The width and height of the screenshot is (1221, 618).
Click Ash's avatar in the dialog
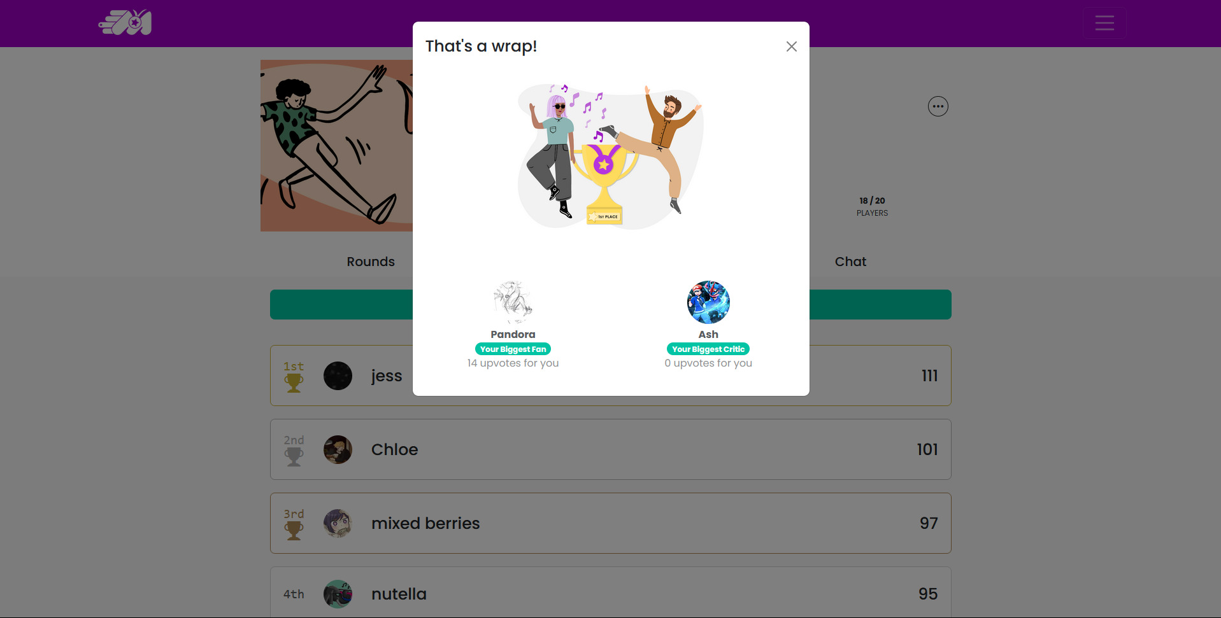click(x=708, y=302)
